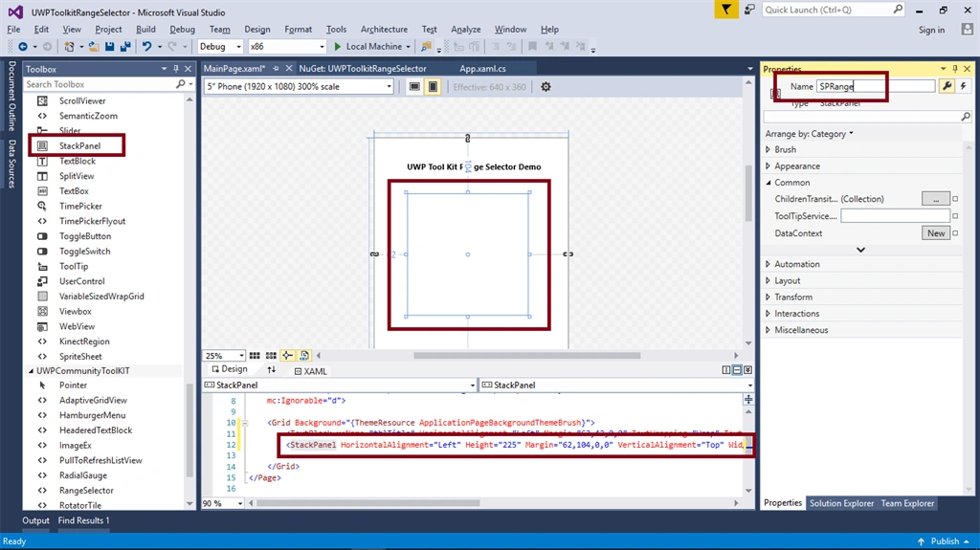Screen dimensions: 980x550
Task: Open the notifications flag icon
Action: tap(725, 10)
